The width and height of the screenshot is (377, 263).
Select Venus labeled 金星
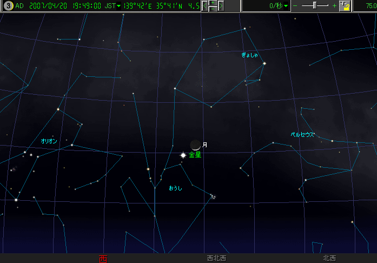pos(183,155)
